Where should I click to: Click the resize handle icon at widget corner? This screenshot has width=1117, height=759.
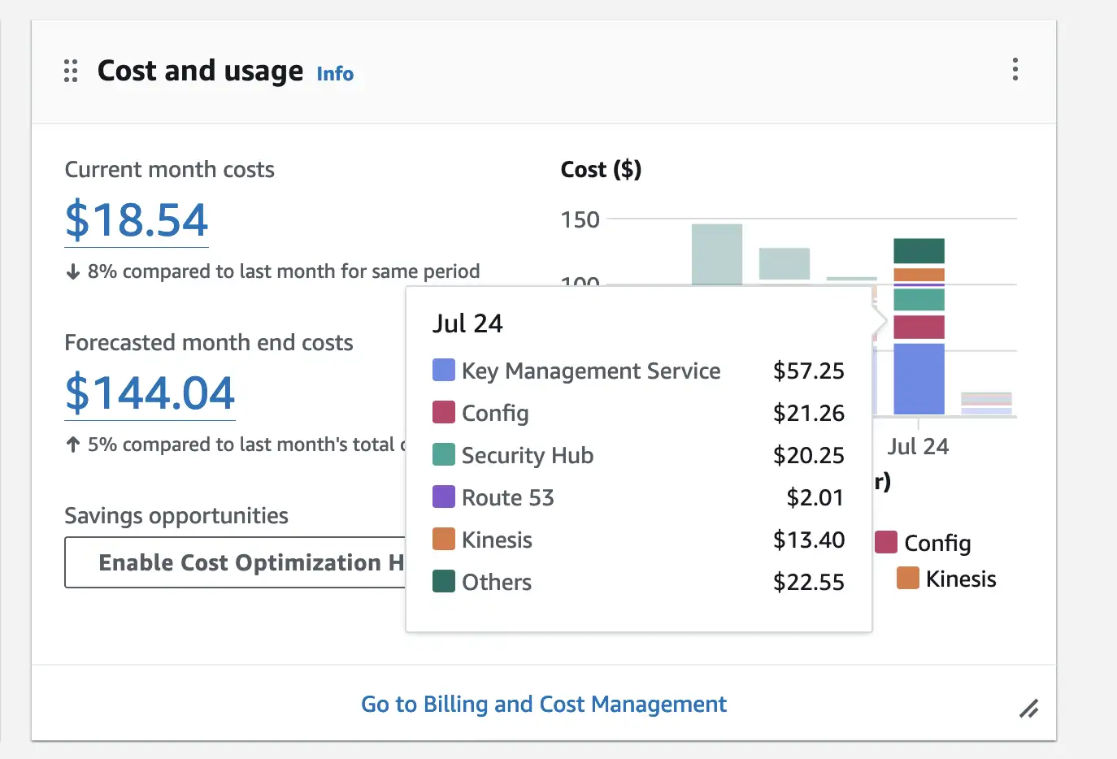tap(1028, 709)
